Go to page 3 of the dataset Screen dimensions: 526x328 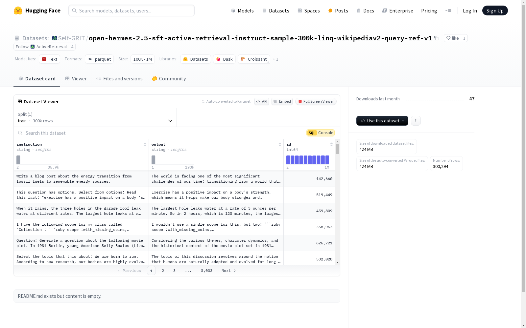click(174, 271)
